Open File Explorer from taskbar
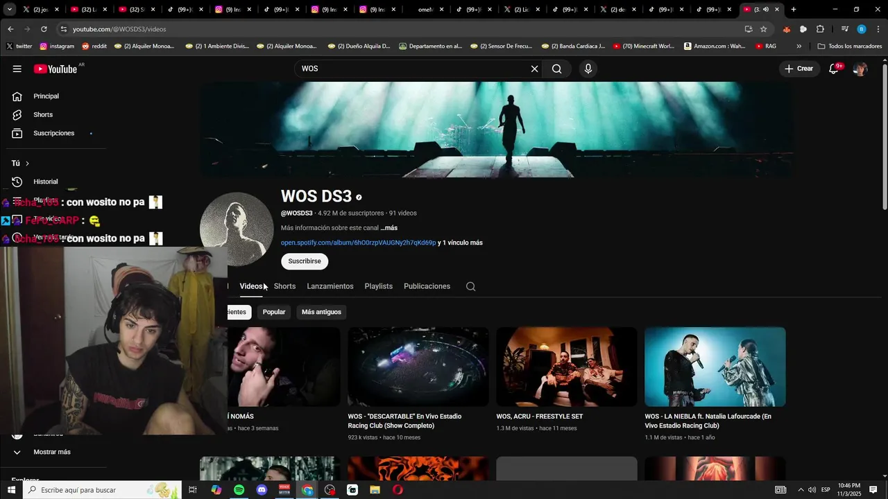This screenshot has height=499, width=888. (x=375, y=490)
